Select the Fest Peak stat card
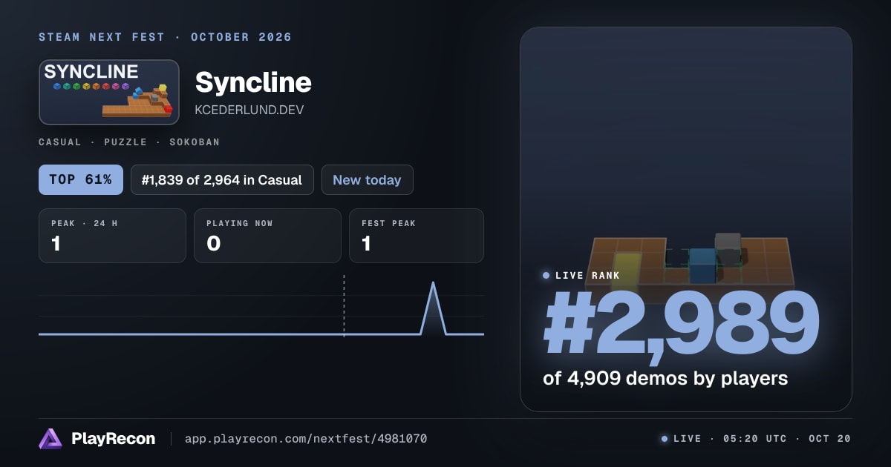Screen dimensions: 891x467 pos(417,236)
